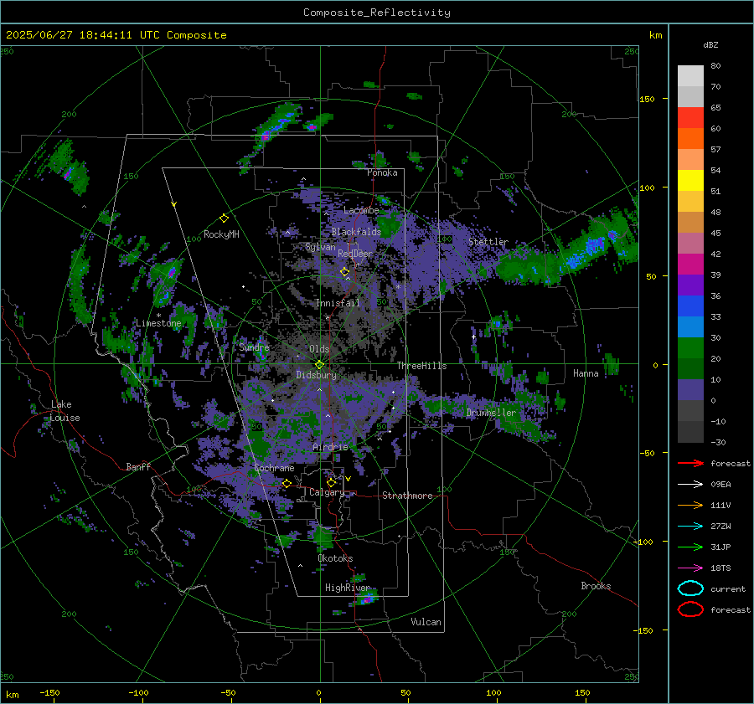The height and width of the screenshot is (704, 754).
Task: Click the yellow diamond marker at Didsbury radar center
Action: tap(320, 365)
